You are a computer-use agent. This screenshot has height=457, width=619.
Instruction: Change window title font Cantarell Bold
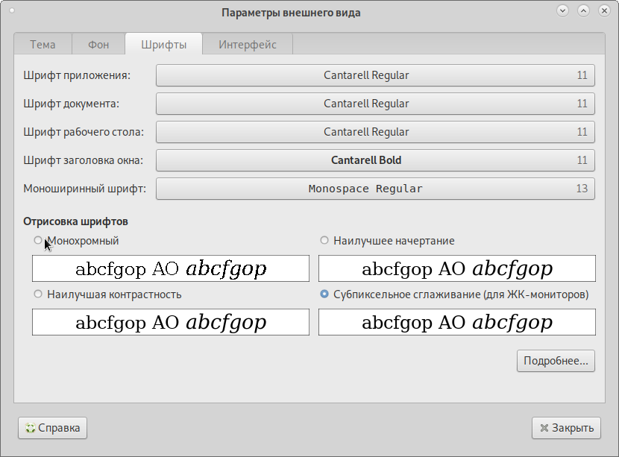coord(374,160)
